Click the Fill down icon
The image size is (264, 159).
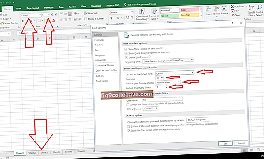click(232, 11)
